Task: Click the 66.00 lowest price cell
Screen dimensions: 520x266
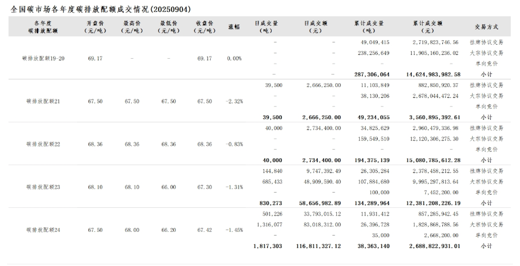Action: [x=168, y=187]
